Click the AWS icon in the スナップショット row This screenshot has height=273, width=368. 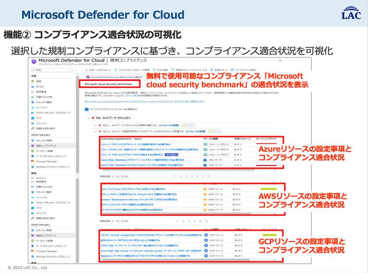pyautogui.click(x=205, y=189)
